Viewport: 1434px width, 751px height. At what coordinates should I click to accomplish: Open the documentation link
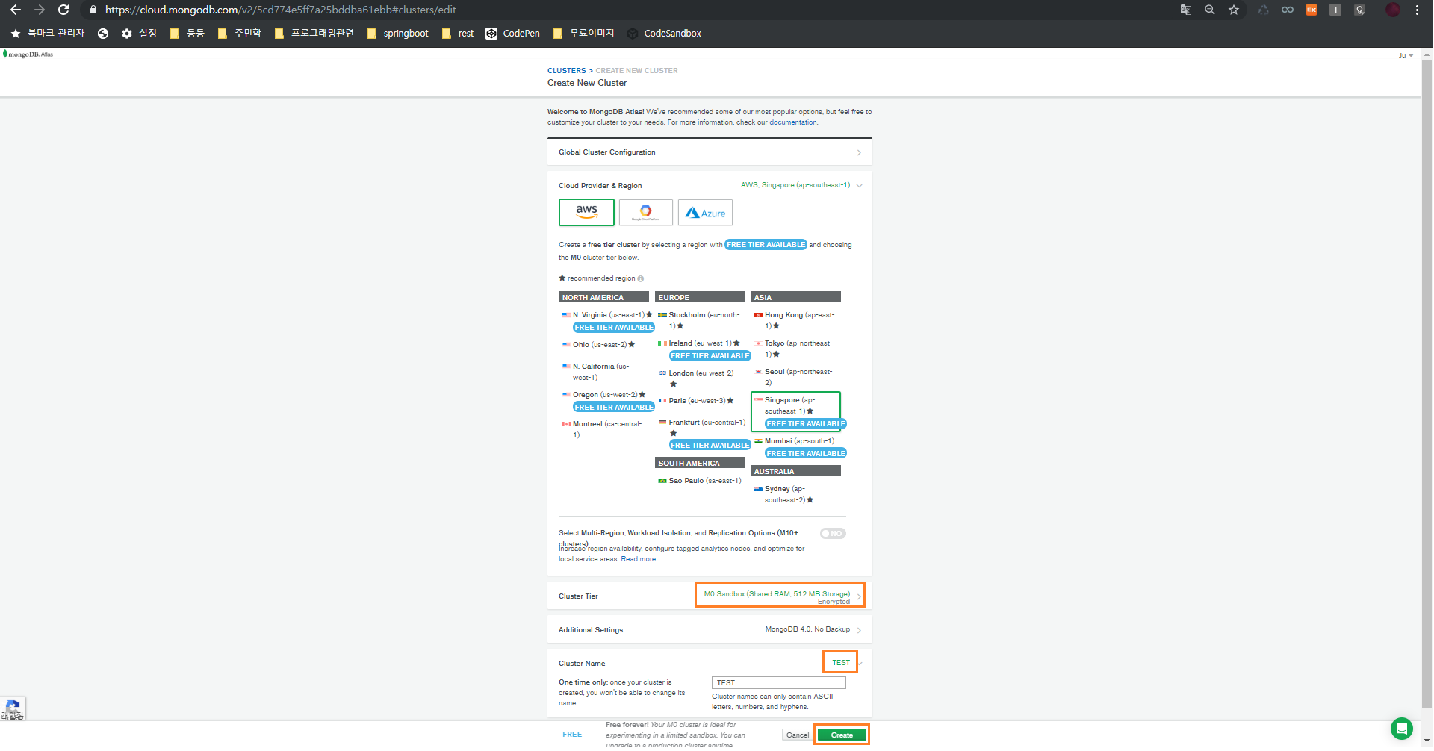pos(792,122)
